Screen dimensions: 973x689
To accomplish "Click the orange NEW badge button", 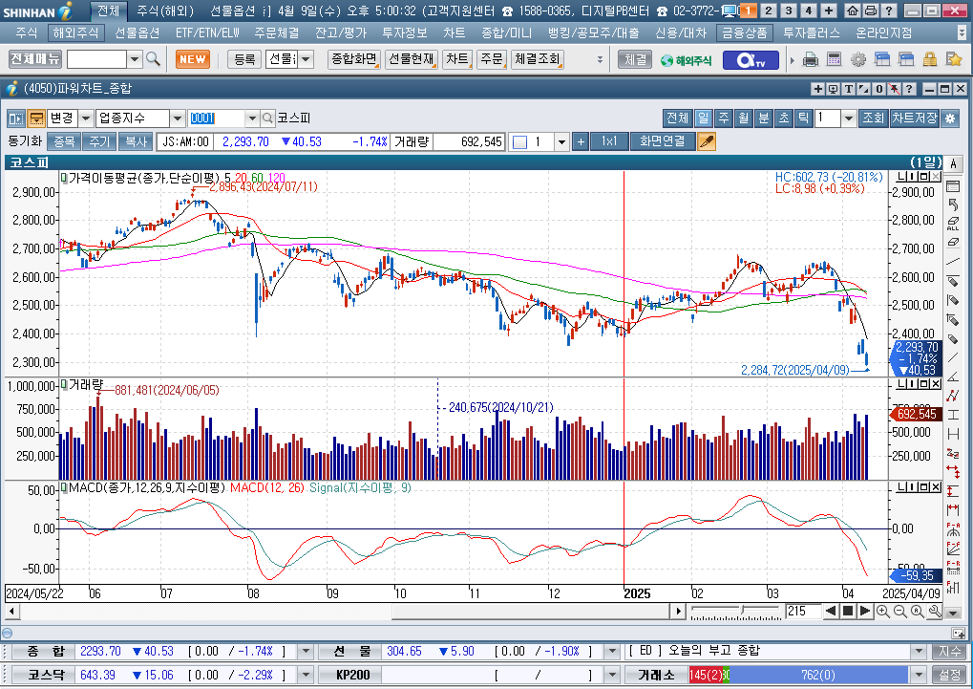I will (192, 59).
